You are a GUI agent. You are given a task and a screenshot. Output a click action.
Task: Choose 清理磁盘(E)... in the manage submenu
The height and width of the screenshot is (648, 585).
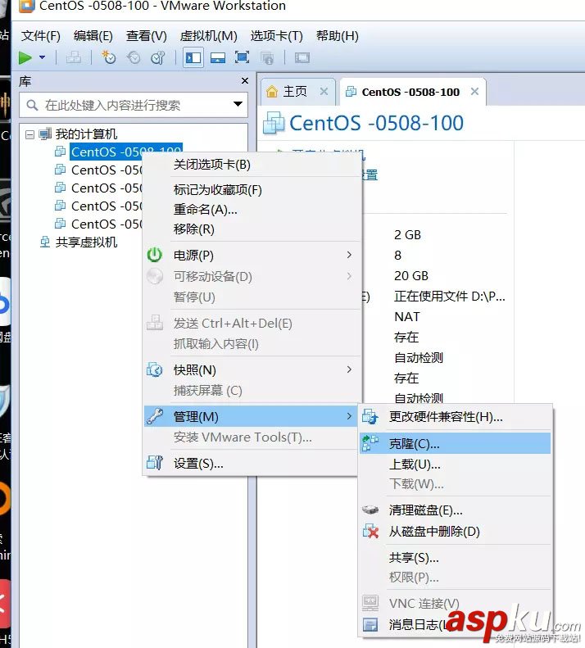pyautogui.click(x=455, y=510)
